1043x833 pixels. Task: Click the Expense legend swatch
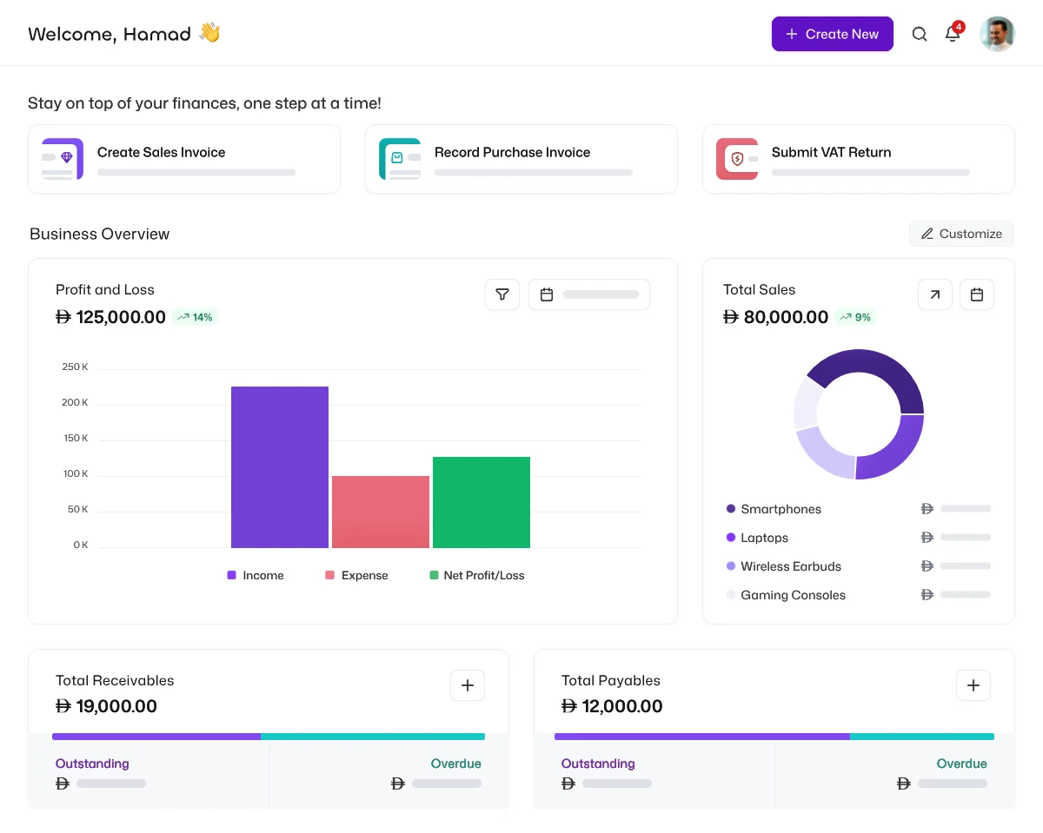pyautogui.click(x=330, y=575)
